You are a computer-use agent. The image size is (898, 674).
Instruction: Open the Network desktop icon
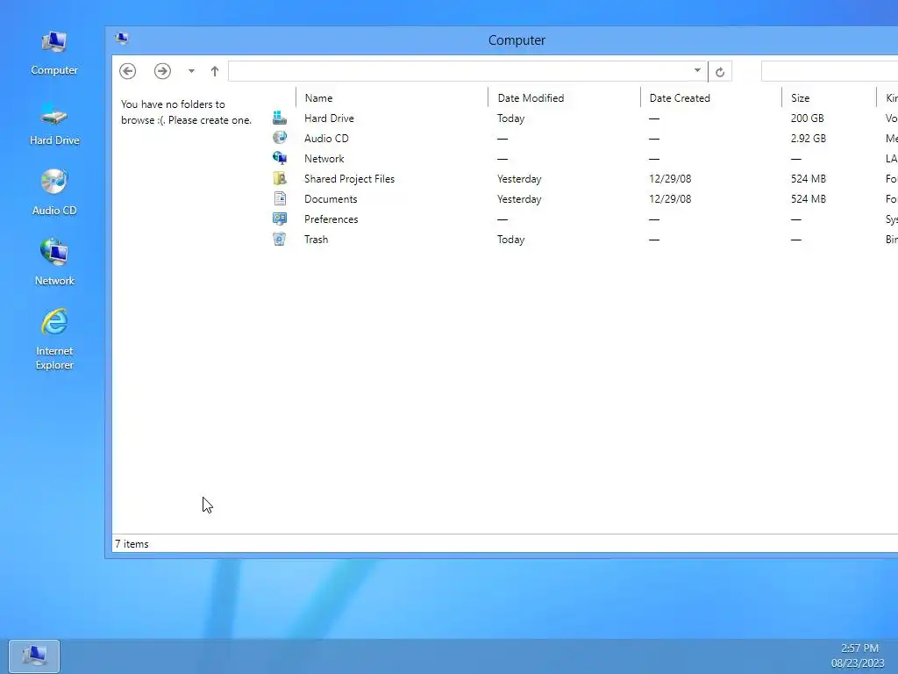tap(54, 263)
